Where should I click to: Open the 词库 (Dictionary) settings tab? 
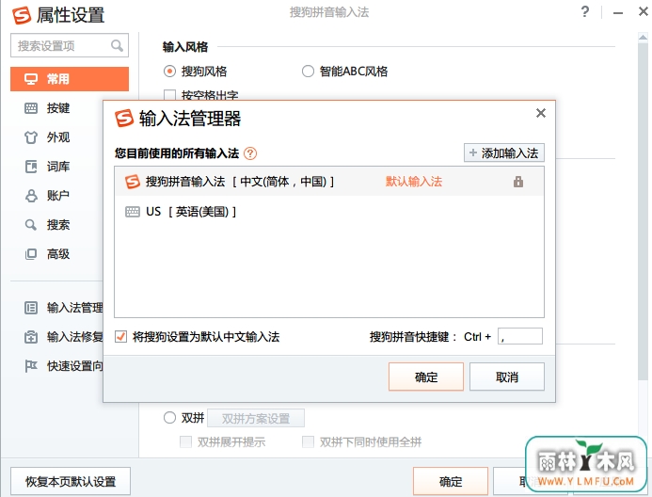click(x=57, y=167)
